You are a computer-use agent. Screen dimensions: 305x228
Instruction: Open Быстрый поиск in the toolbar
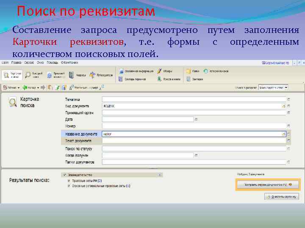(x=33, y=75)
